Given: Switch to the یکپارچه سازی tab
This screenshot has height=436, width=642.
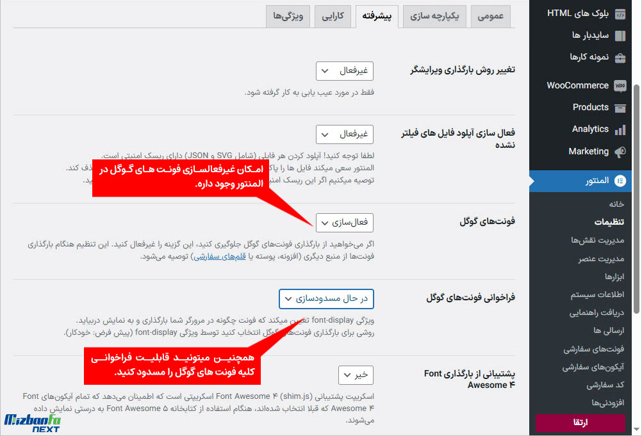Looking at the screenshot, I should click(434, 17).
